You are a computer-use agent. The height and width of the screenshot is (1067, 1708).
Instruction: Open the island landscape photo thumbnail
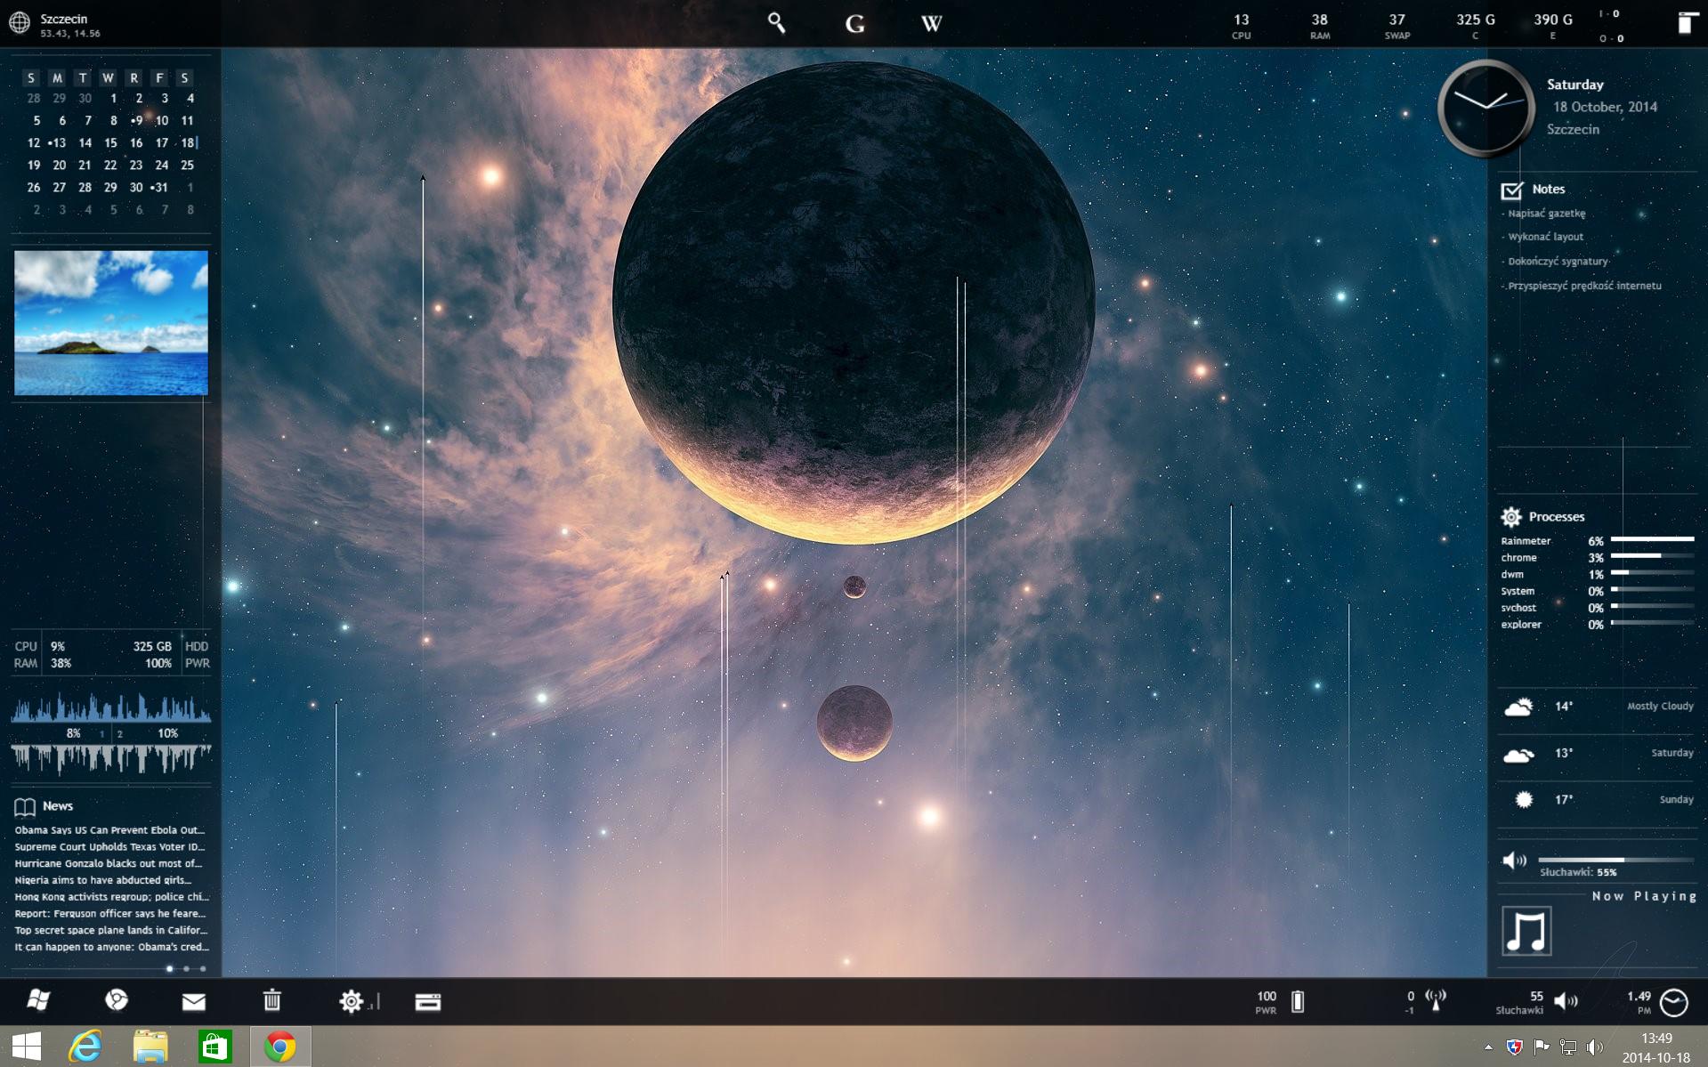(110, 322)
